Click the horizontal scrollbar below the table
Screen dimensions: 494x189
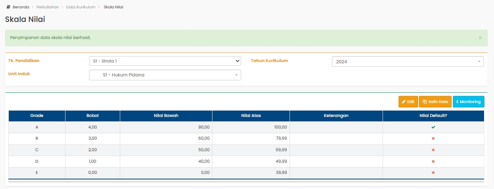coord(246,182)
